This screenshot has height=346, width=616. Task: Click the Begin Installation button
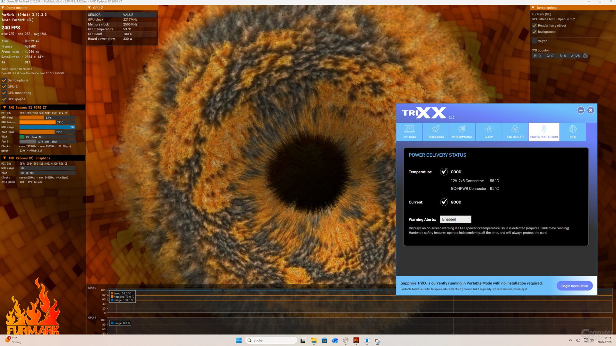pos(574,286)
